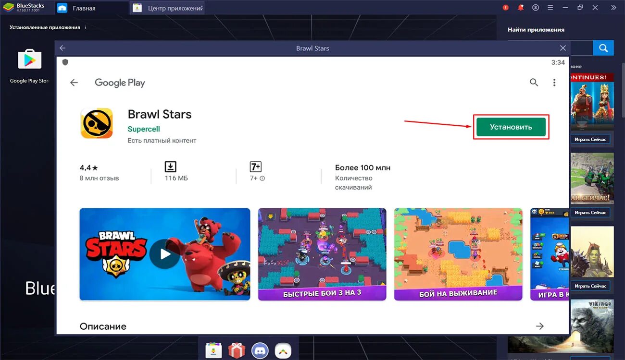Play the Brawl Stars trailer video
The width and height of the screenshot is (625, 360).
pyautogui.click(x=165, y=254)
